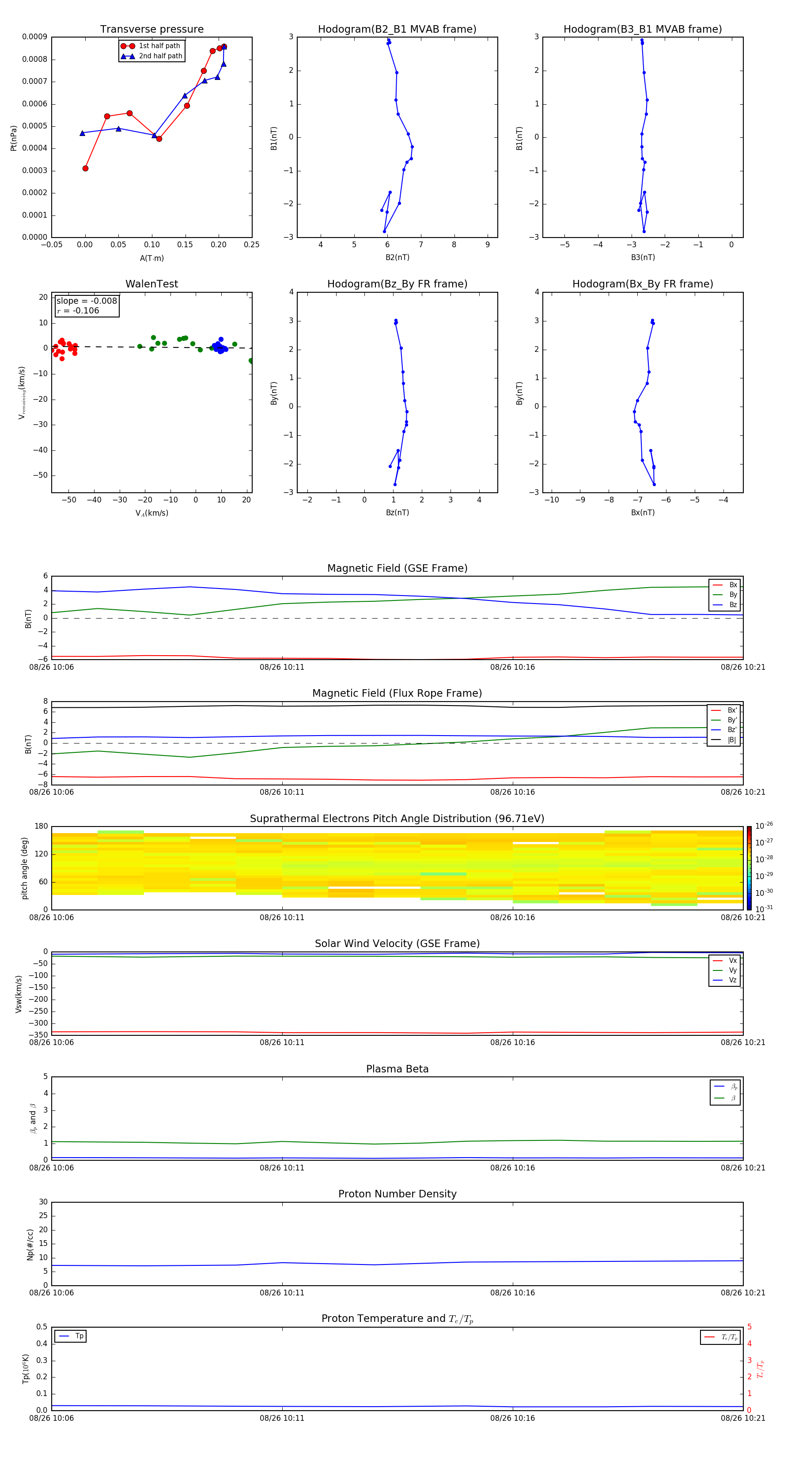
Task: Click the "Pt(nPa)" y-axis label
Action: pyautogui.click(x=14, y=138)
